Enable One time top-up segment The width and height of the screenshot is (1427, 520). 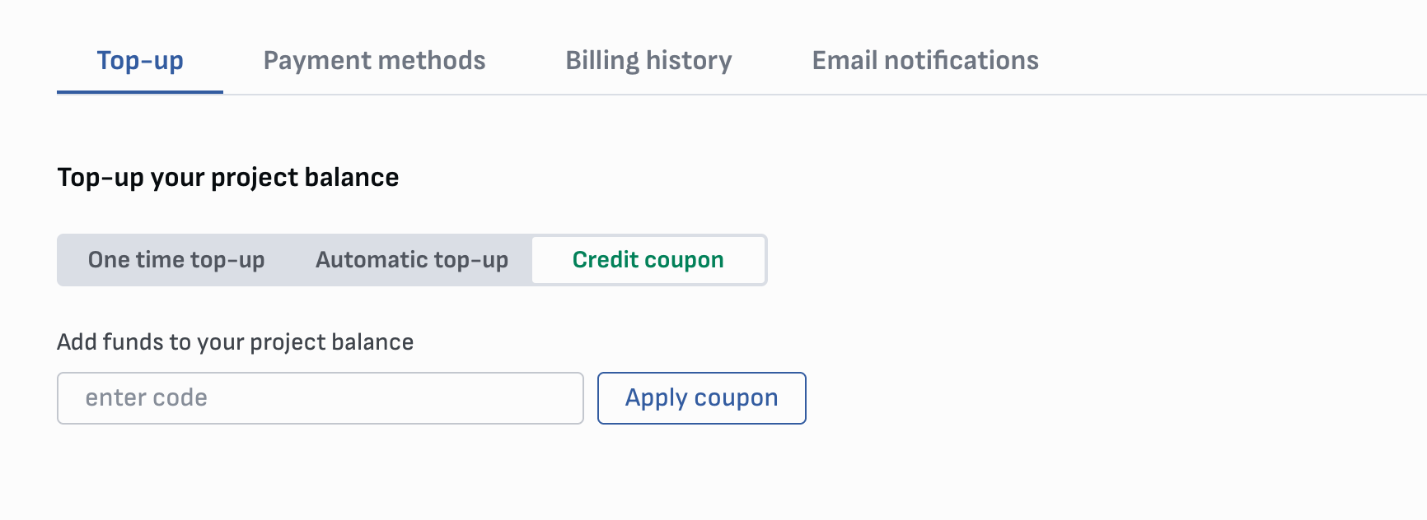176,260
